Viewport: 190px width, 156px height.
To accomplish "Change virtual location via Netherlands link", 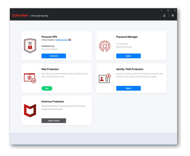I will [x=62, y=40].
